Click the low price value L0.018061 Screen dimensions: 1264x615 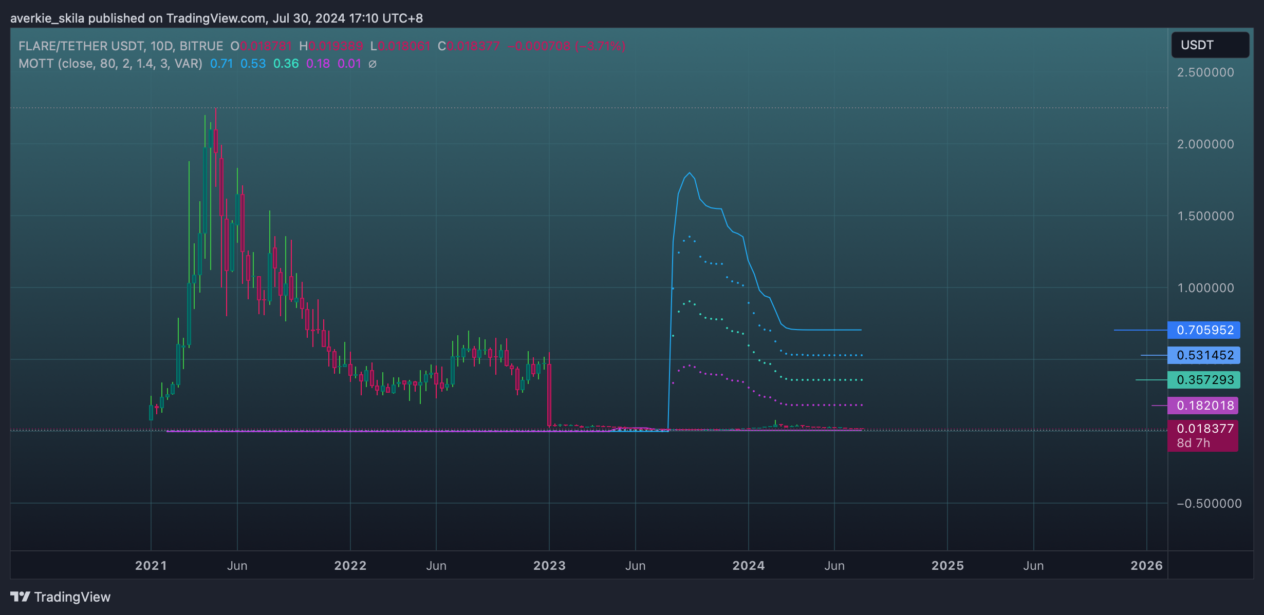pos(400,46)
